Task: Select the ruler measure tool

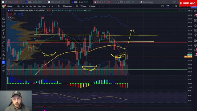Action: click(3, 42)
